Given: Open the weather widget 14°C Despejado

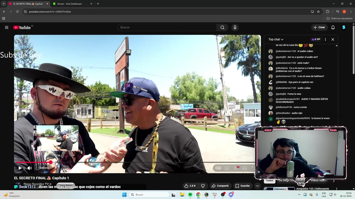Looking at the screenshot, I should point(12,195).
